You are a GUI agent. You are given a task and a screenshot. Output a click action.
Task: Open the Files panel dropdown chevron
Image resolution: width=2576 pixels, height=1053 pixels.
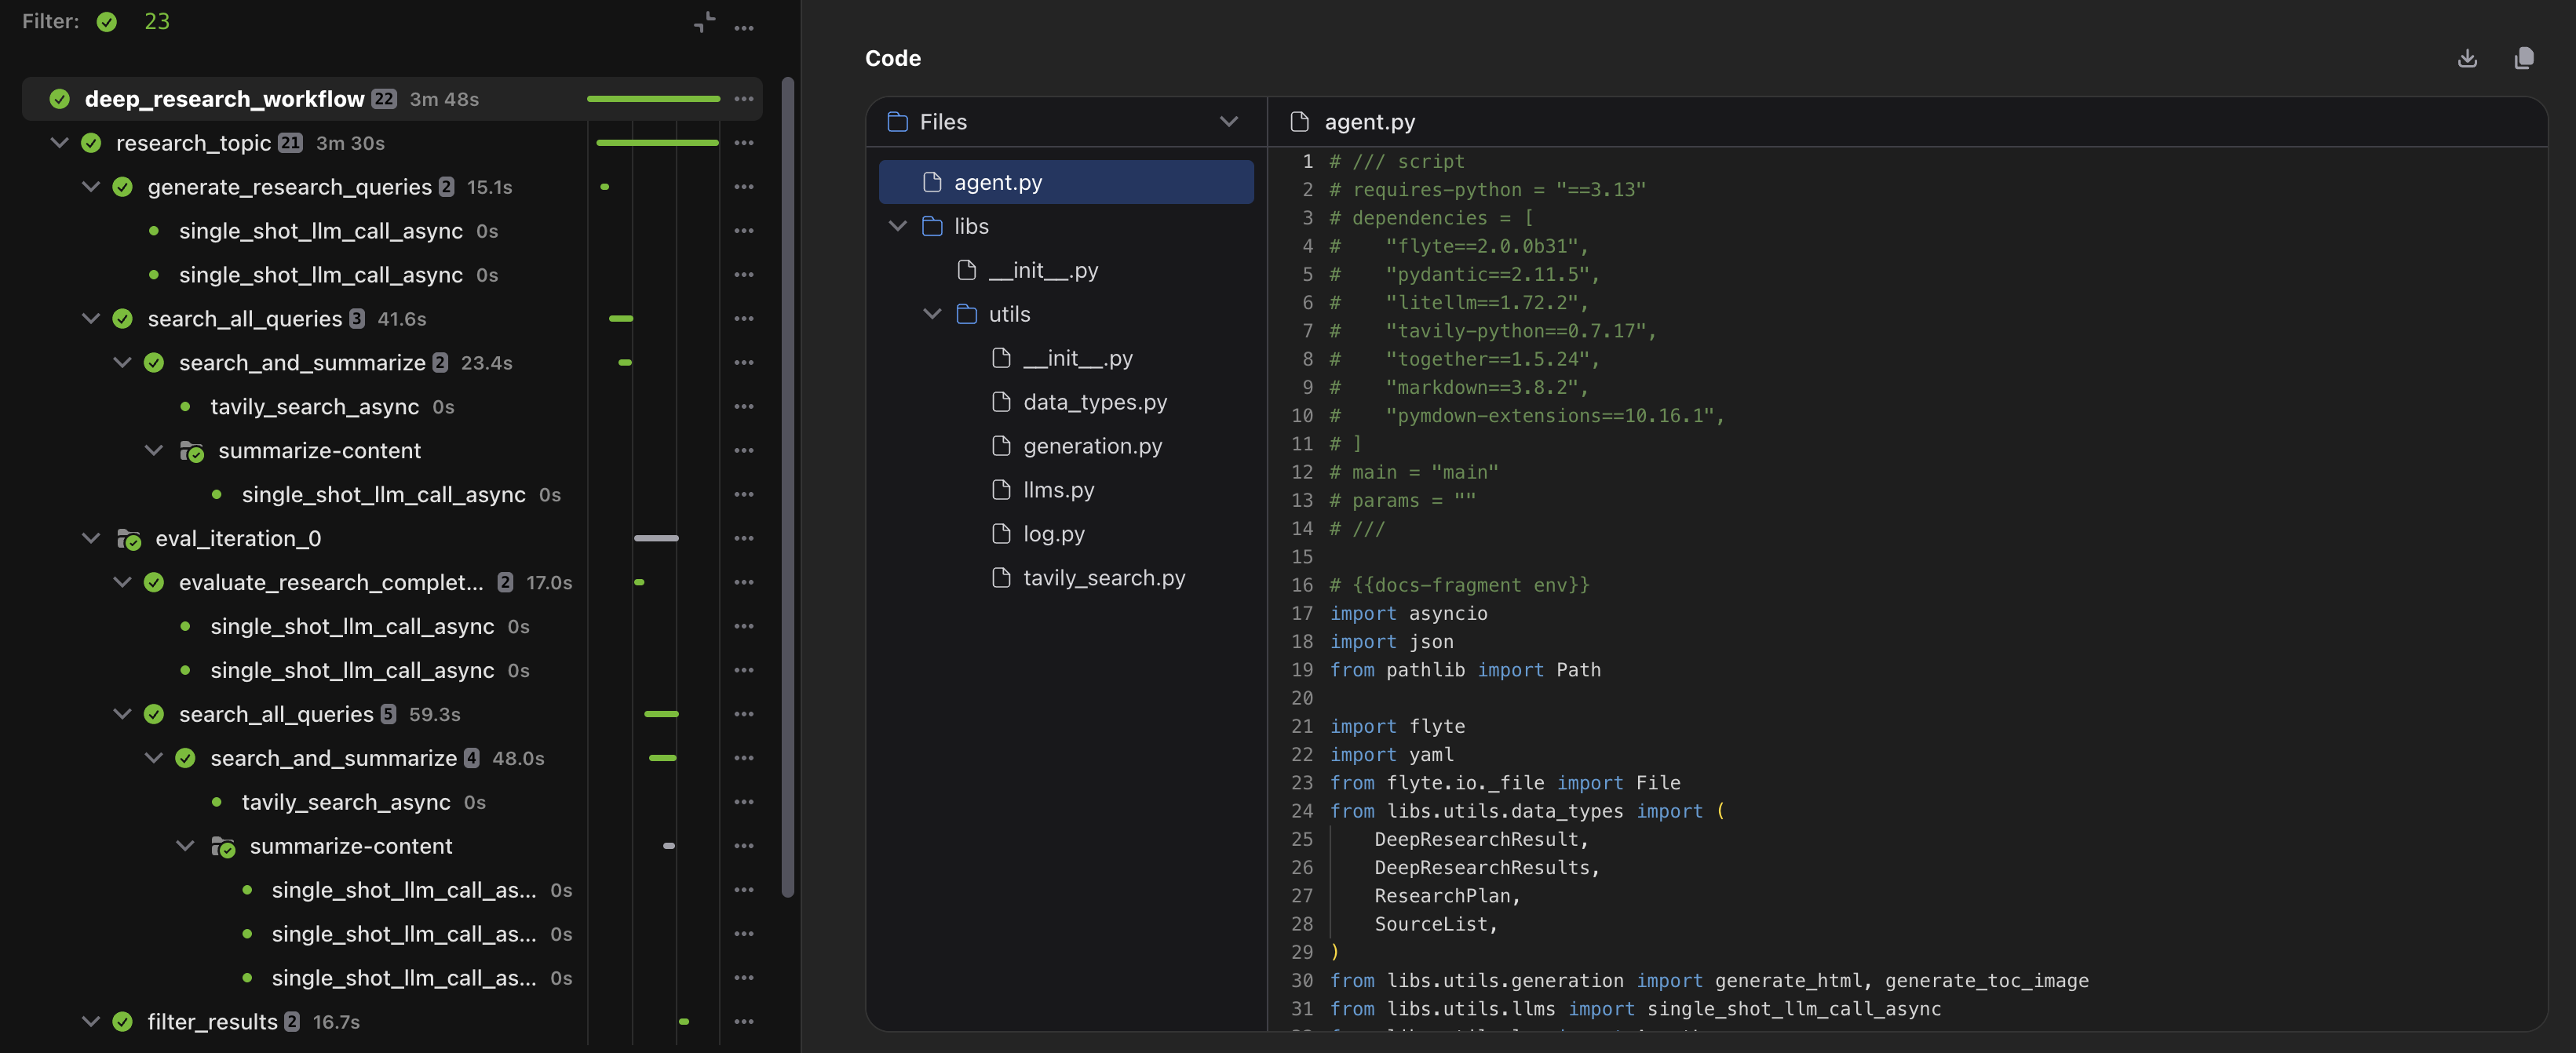point(1228,121)
